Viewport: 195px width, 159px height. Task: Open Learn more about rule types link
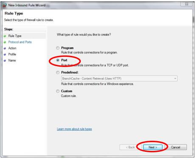pos(74,129)
